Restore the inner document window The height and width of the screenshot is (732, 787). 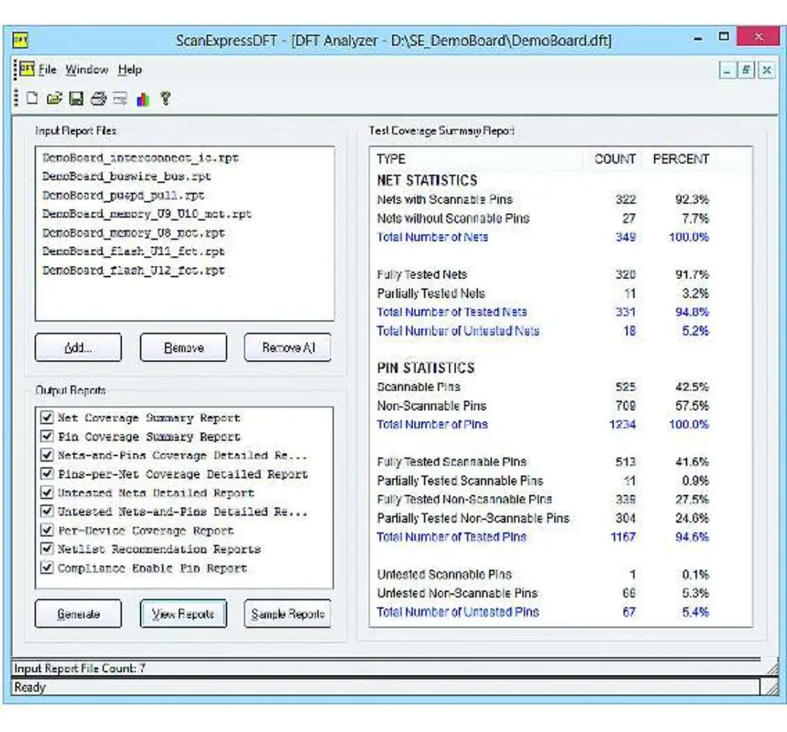746,70
